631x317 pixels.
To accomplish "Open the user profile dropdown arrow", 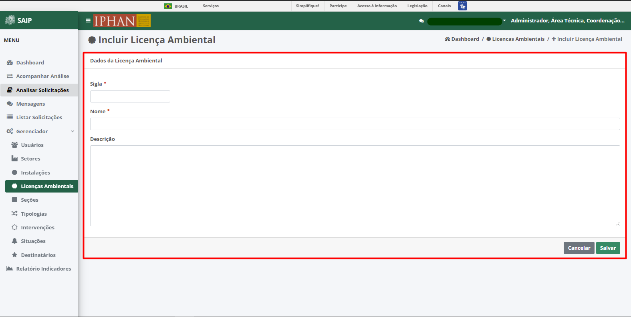I will (504, 20).
